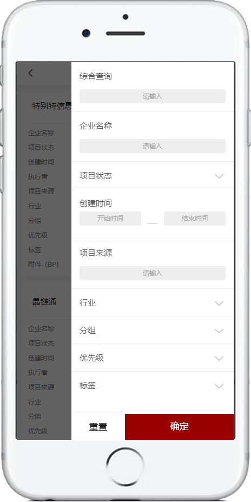Open the 分组 chevron selector

[x=219, y=331]
